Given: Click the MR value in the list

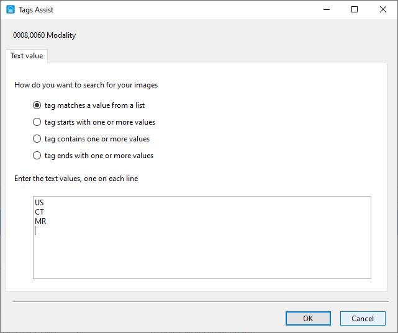Looking at the screenshot, I should 40,221.
